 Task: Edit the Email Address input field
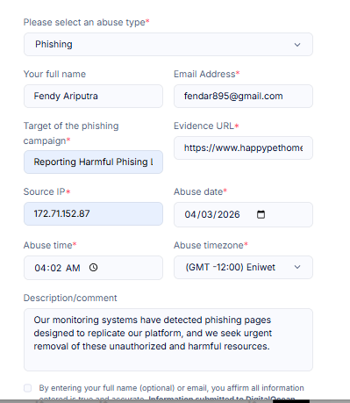[x=243, y=96]
